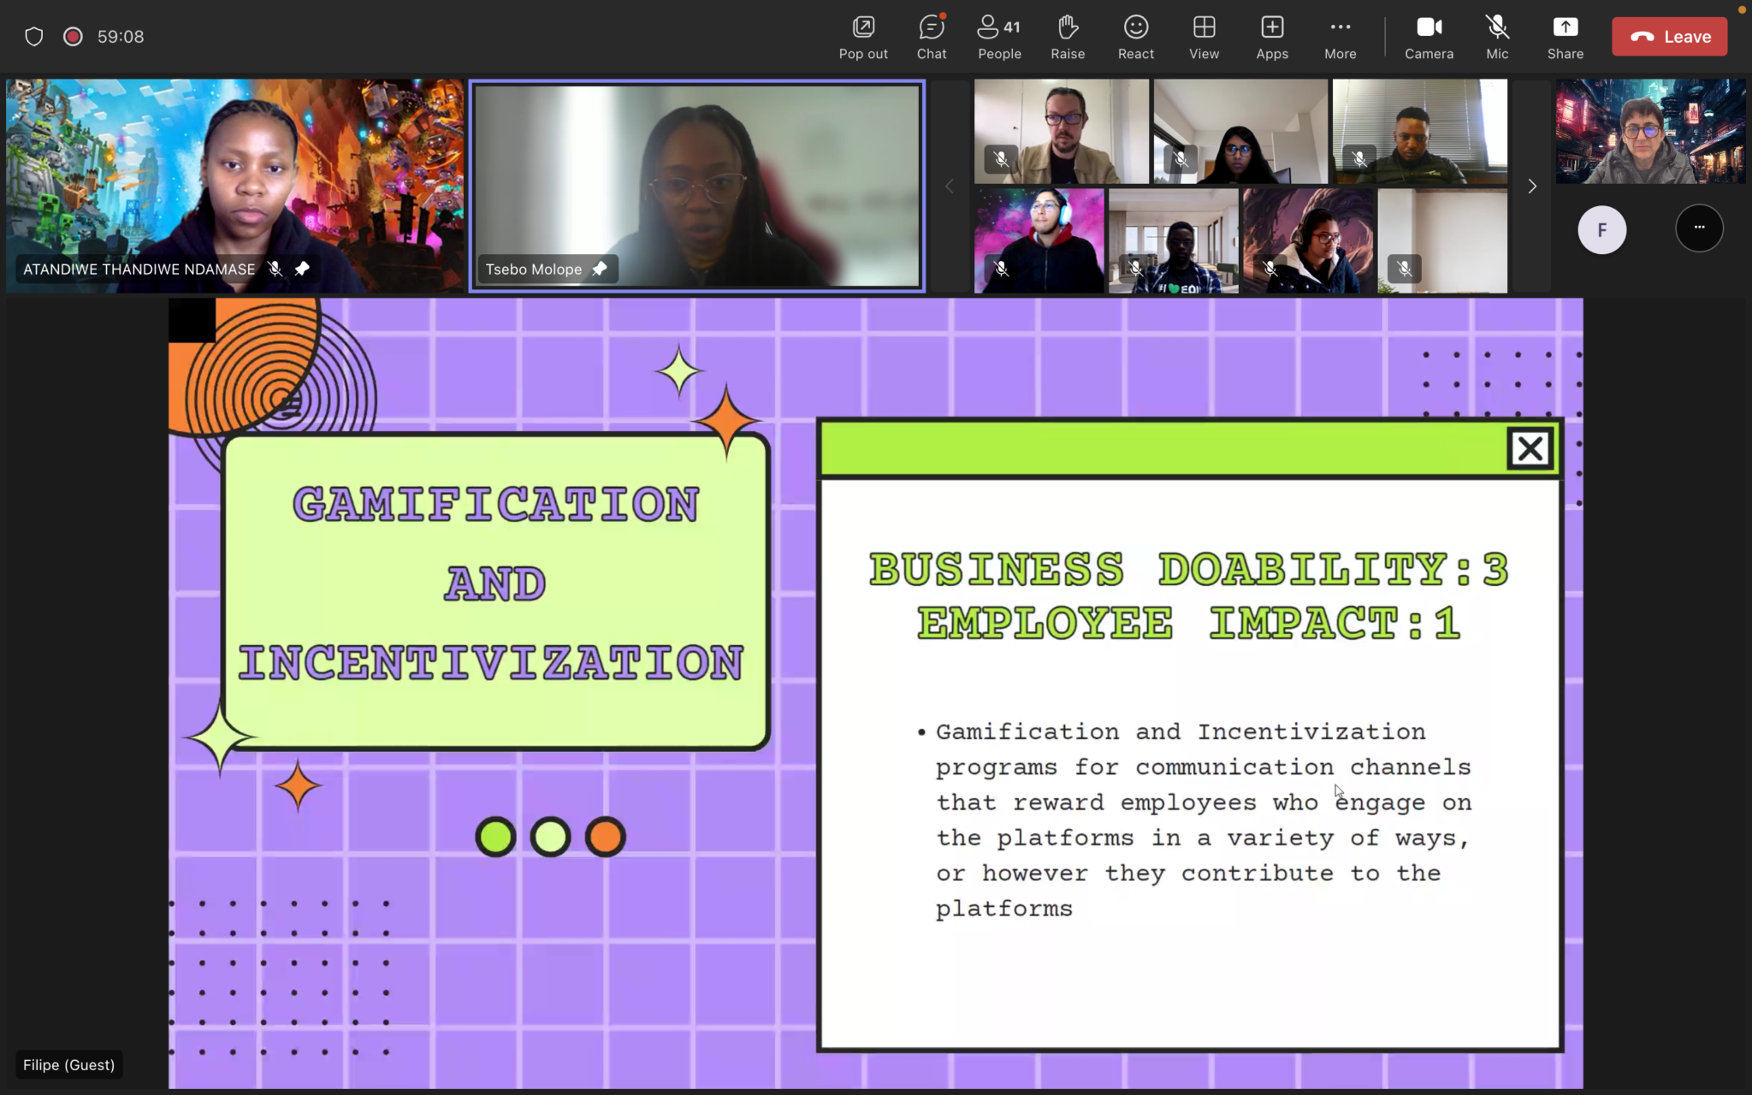Unmute your Mic

(1497, 36)
